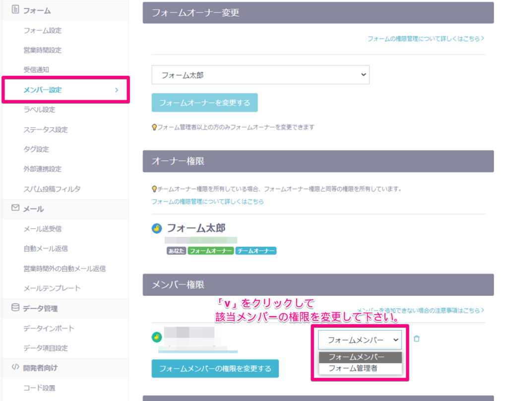Click the メール envelope icon in sidebar
This screenshot has height=401, width=508.
point(15,208)
